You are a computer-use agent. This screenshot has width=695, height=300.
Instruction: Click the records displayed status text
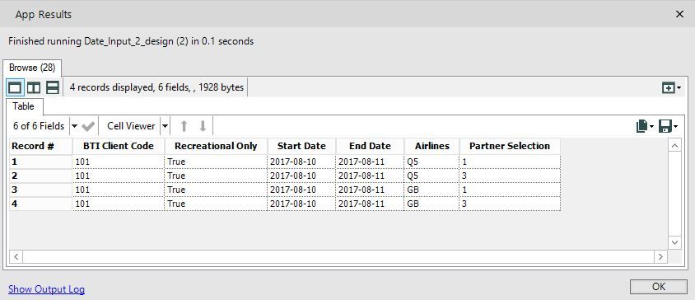(x=156, y=88)
